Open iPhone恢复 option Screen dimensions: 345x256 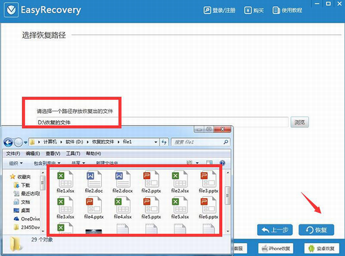[275, 249]
